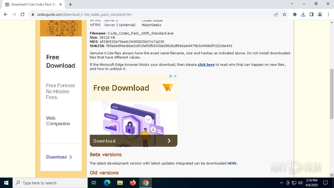
Task: Open Server 3 download link
Action: (x=111, y=25)
